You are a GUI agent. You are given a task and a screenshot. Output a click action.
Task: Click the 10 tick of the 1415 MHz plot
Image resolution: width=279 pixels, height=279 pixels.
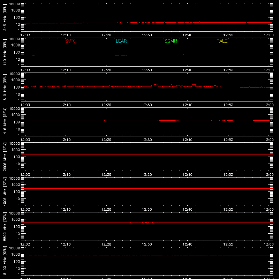click(x=18, y=129)
